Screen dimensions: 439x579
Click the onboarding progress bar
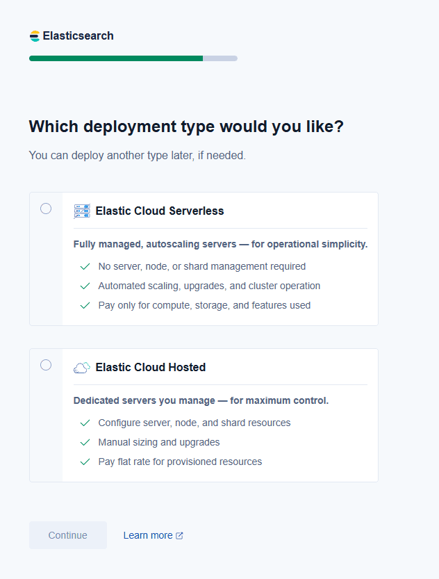point(133,58)
